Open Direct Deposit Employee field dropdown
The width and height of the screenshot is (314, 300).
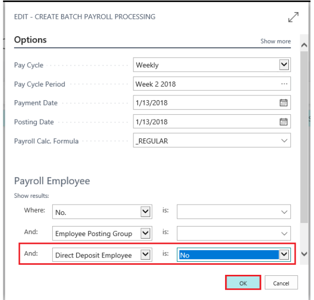(145, 254)
